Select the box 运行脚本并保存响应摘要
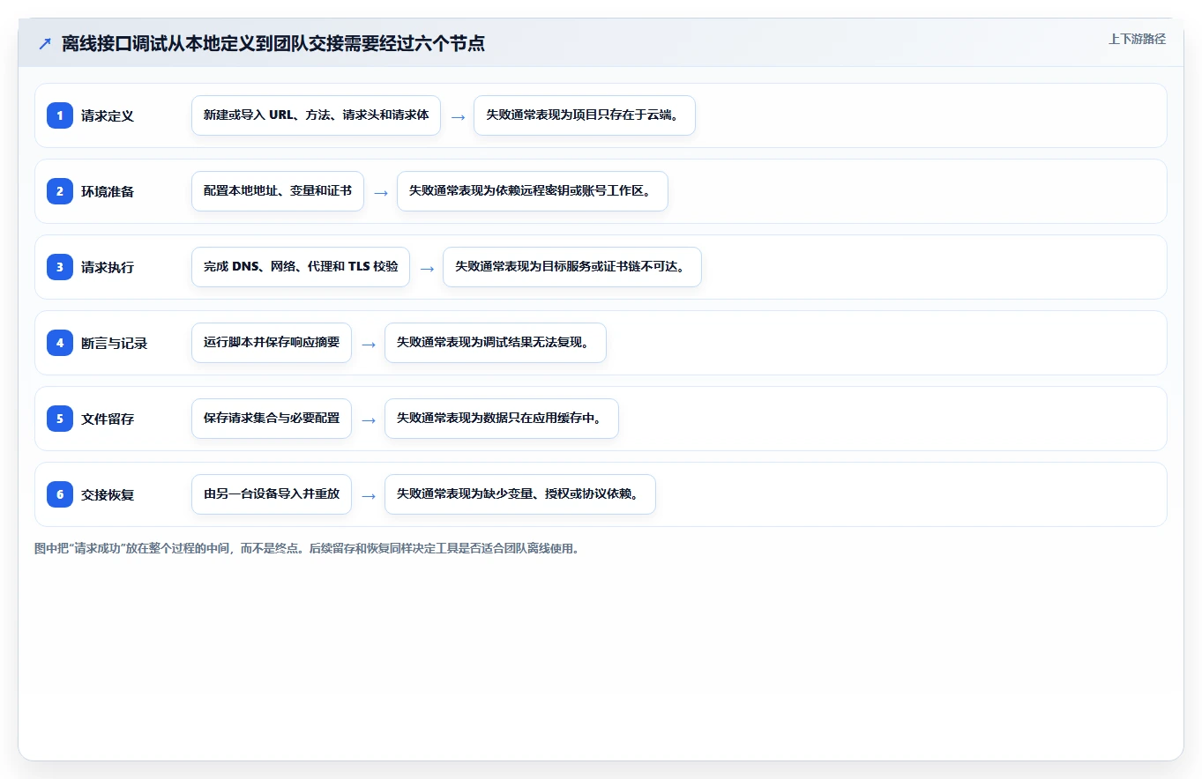 [272, 343]
